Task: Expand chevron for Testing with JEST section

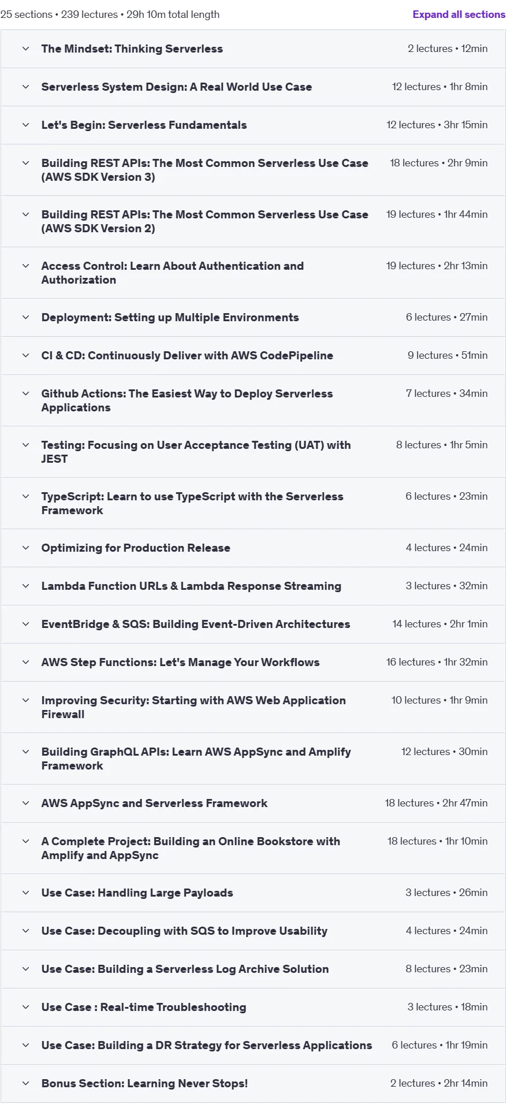Action: tap(25, 445)
